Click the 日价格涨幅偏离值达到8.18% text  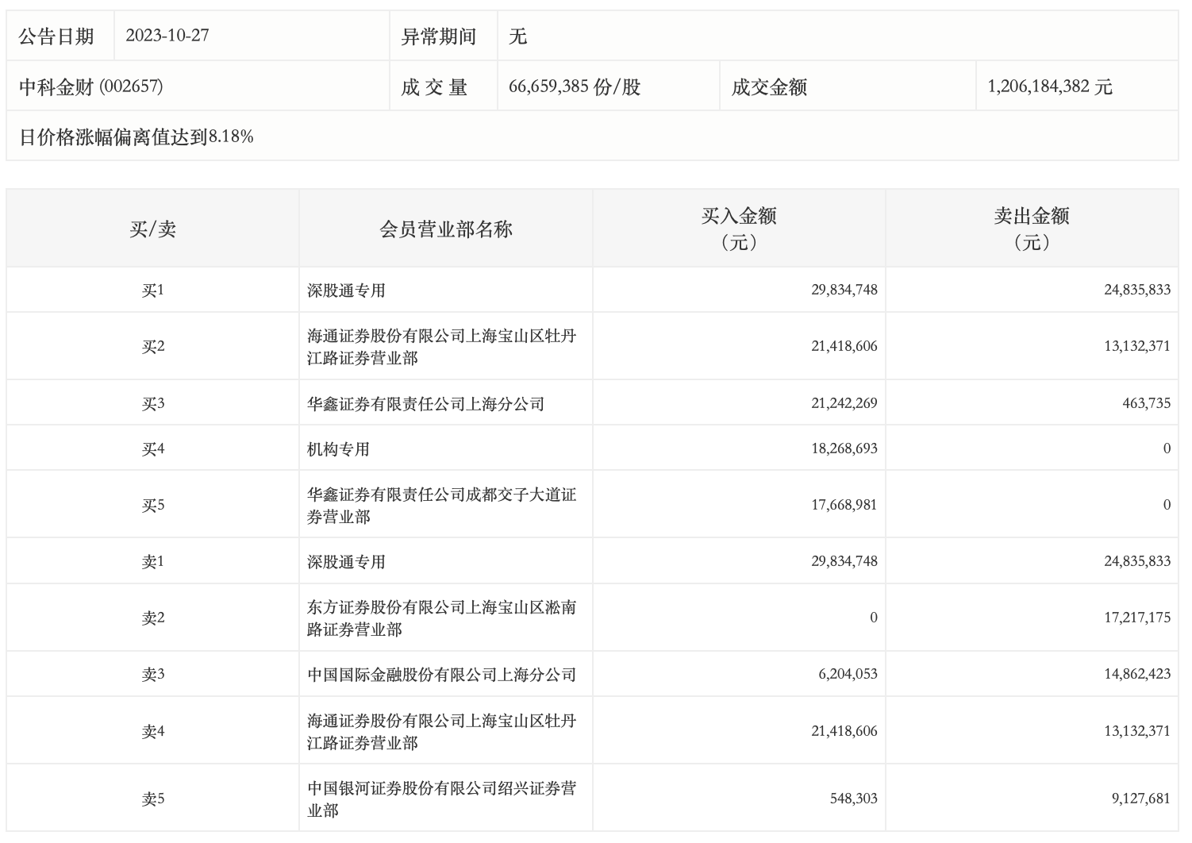136,137
